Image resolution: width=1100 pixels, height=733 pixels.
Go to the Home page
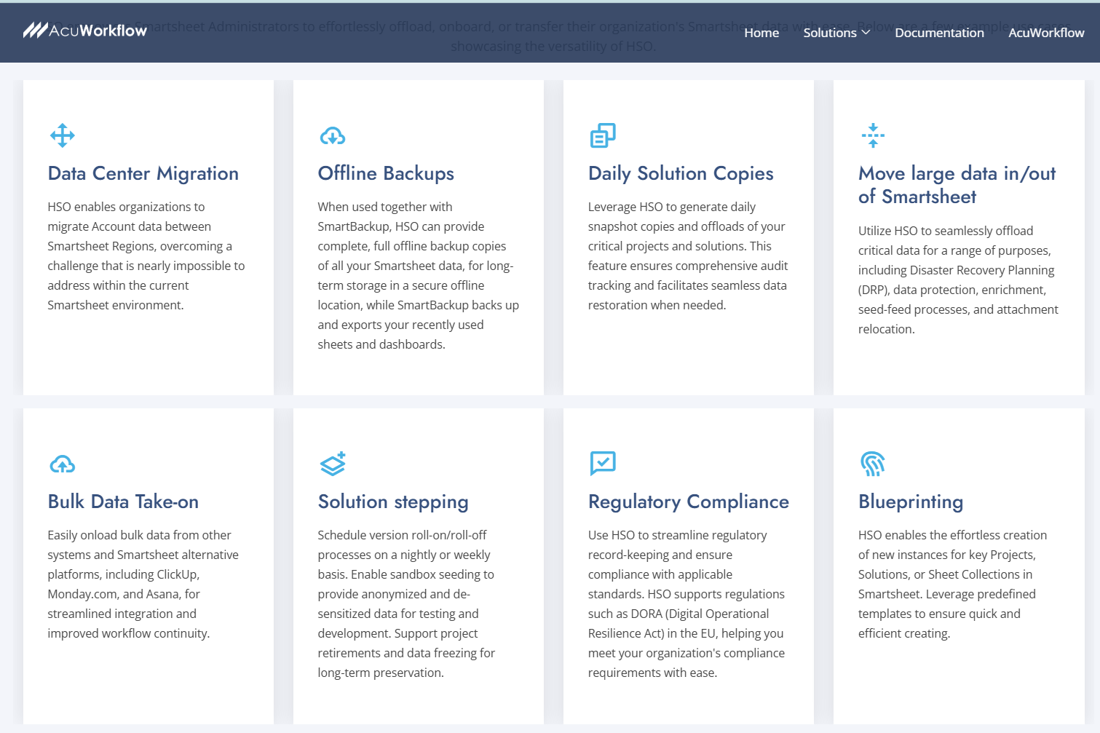pos(761,33)
